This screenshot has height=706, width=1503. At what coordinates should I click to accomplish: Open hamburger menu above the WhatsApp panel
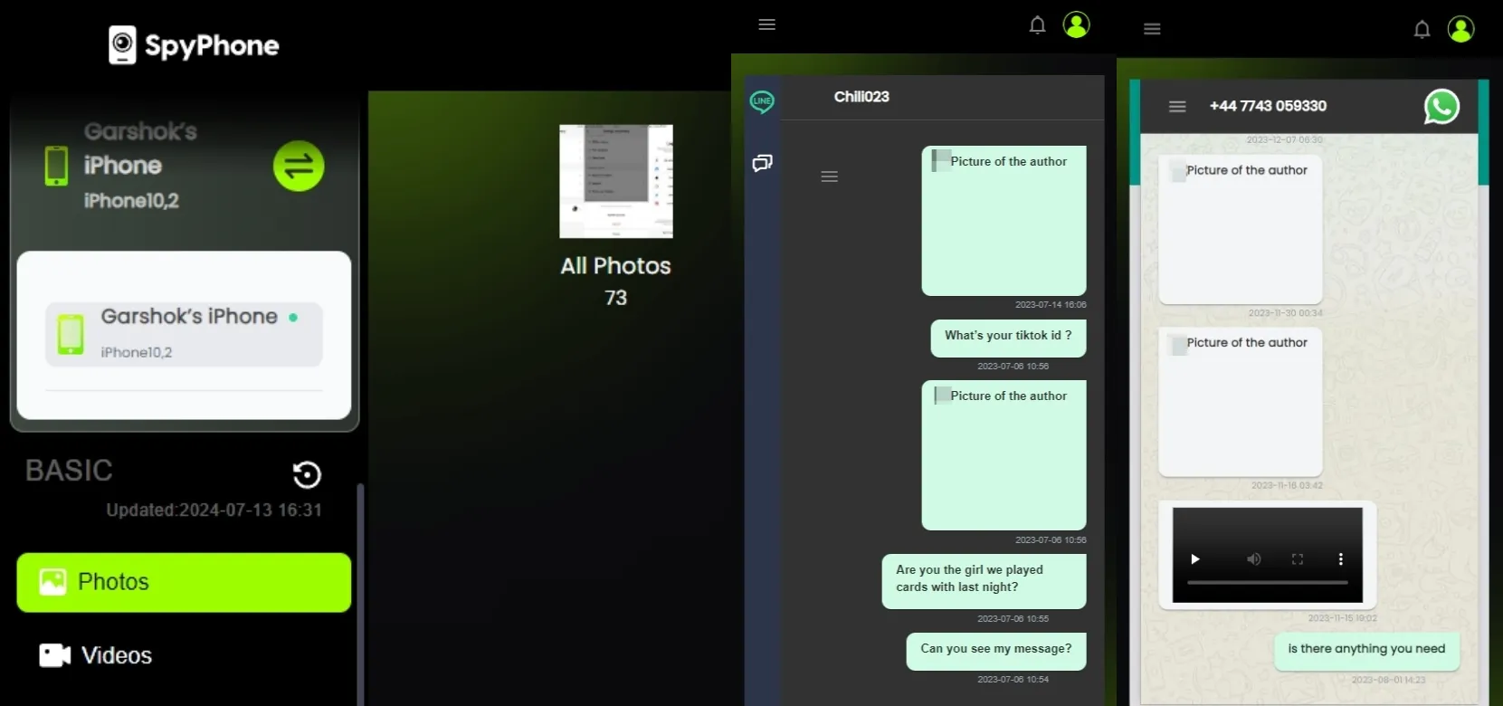[1152, 29]
